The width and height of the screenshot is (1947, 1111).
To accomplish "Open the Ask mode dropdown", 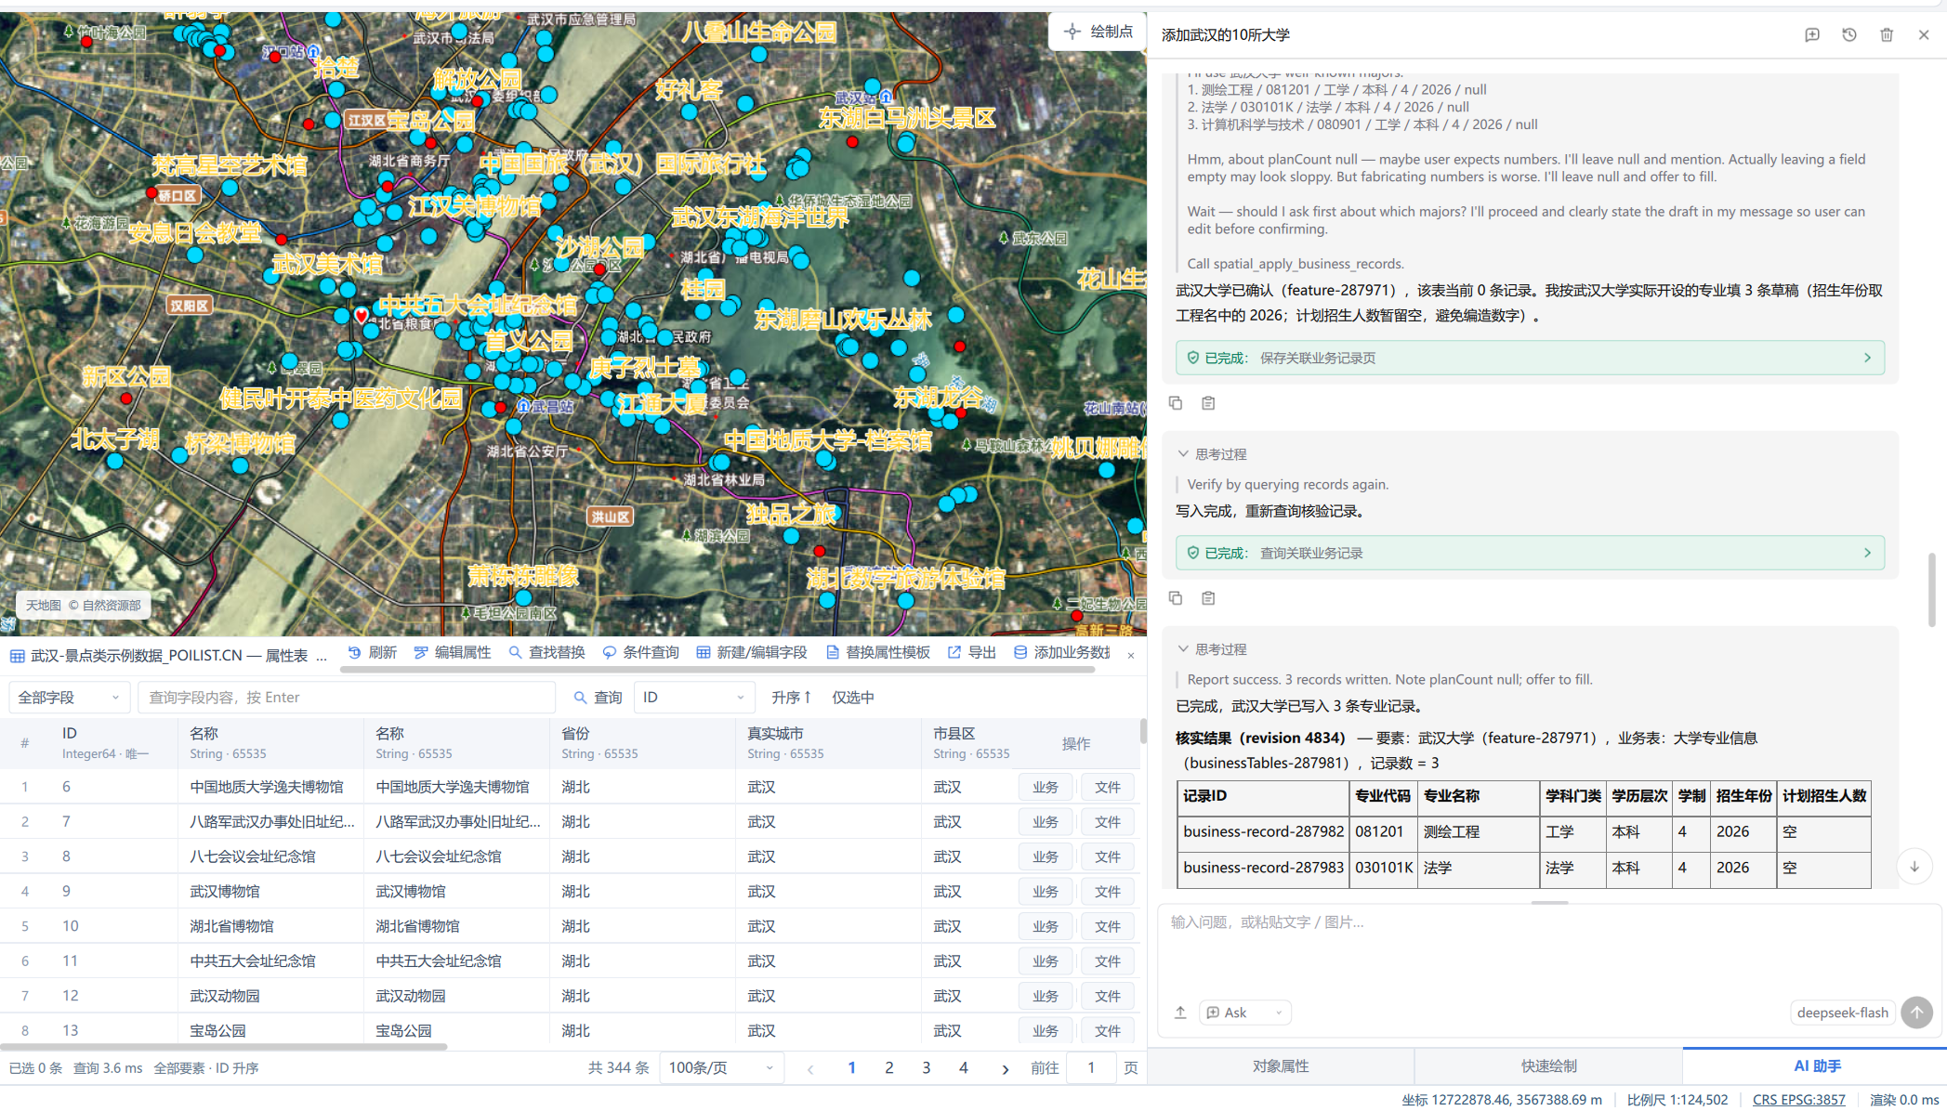I will (1244, 1013).
